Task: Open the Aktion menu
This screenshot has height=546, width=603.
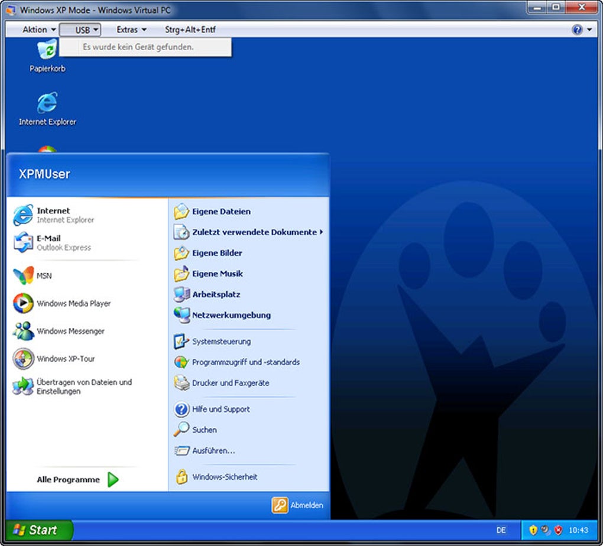Action: (34, 30)
